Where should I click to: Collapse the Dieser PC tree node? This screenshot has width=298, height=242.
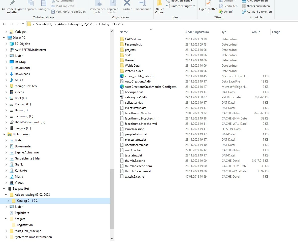(x=4, y=37)
